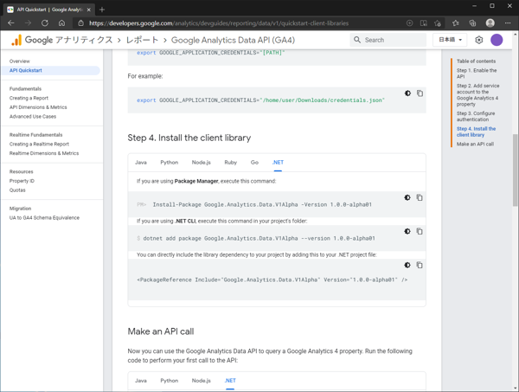Jump to Step 4. Install the client library

coord(476,132)
